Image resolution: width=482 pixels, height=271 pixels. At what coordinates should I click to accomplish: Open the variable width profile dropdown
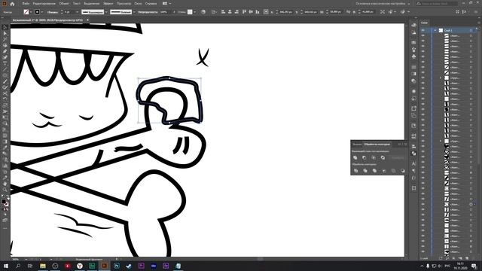tap(106, 12)
